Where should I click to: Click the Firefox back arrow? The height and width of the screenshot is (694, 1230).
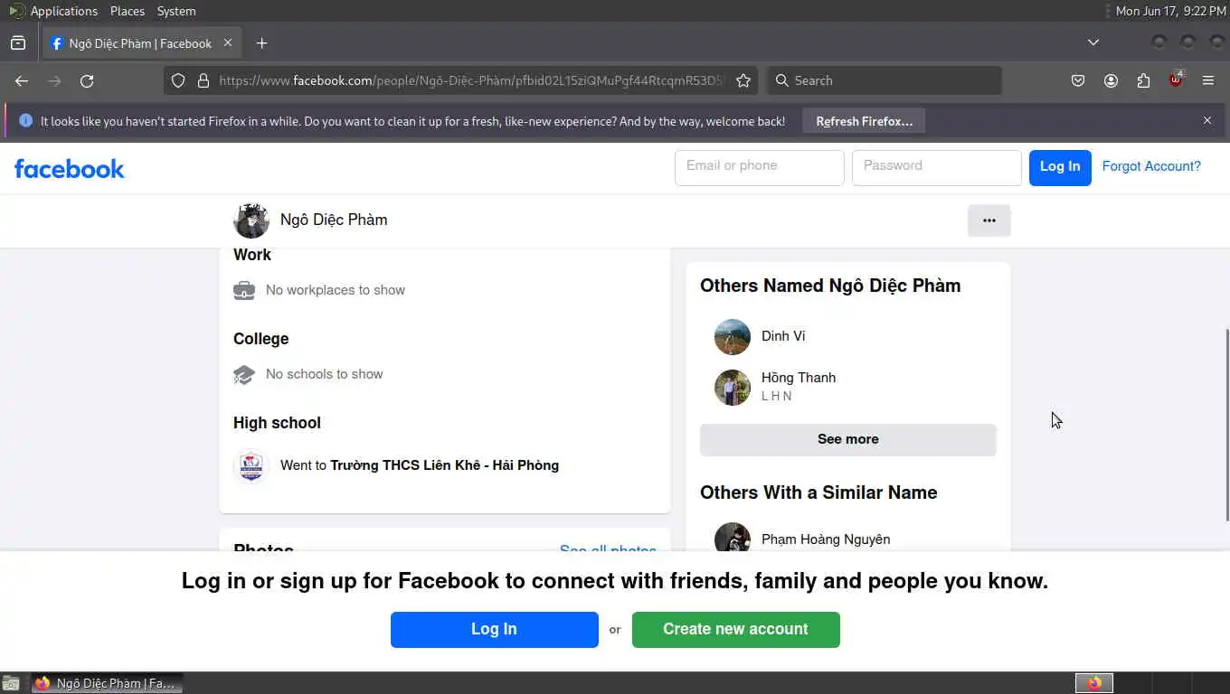[x=22, y=80]
